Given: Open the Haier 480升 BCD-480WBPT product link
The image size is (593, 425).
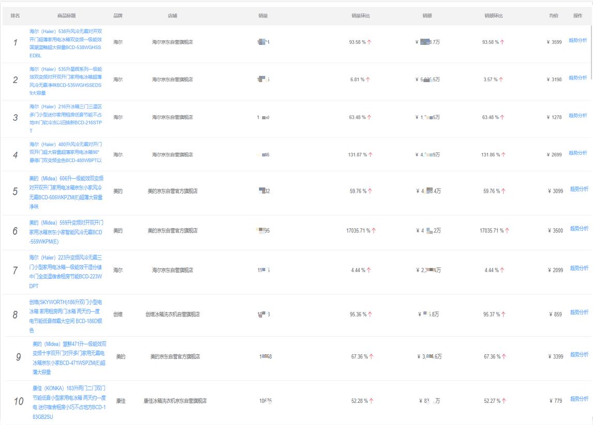Looking at the screenshot, I should click(66, 152).
